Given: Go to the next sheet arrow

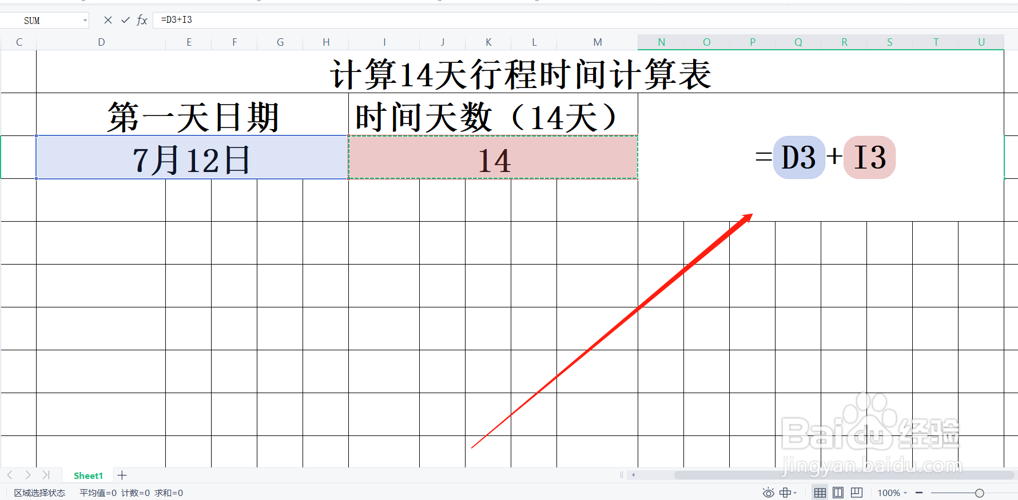Looking at the screenshot, I should click(27, 475).
